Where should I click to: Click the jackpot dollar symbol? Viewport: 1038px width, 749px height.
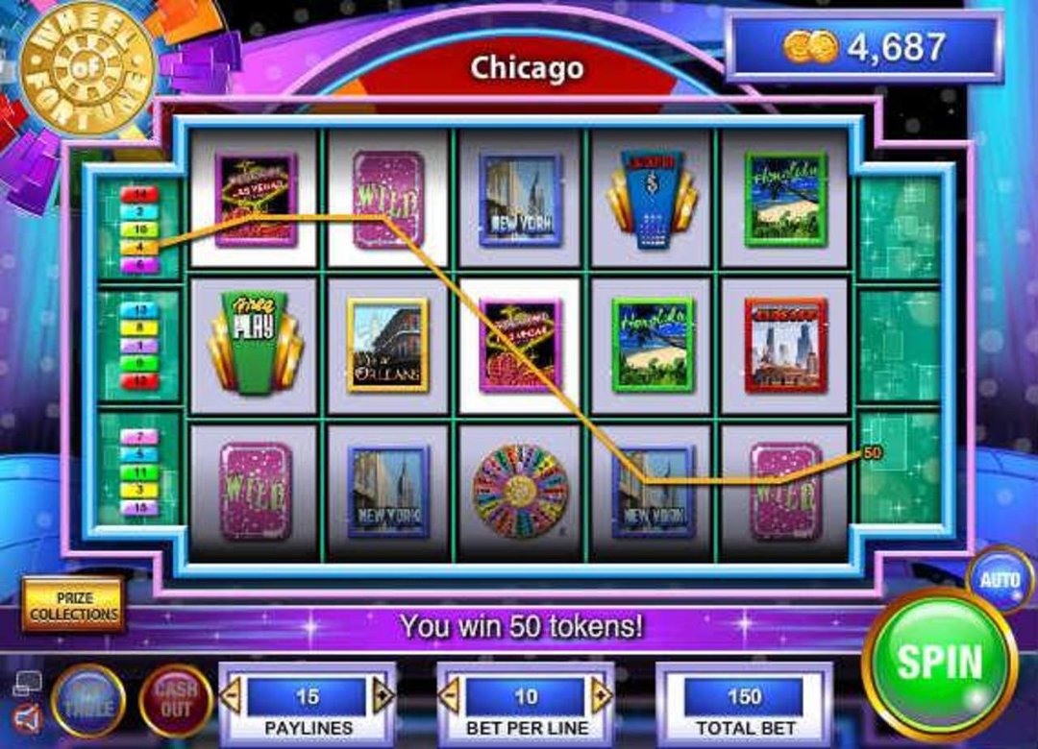652,199
